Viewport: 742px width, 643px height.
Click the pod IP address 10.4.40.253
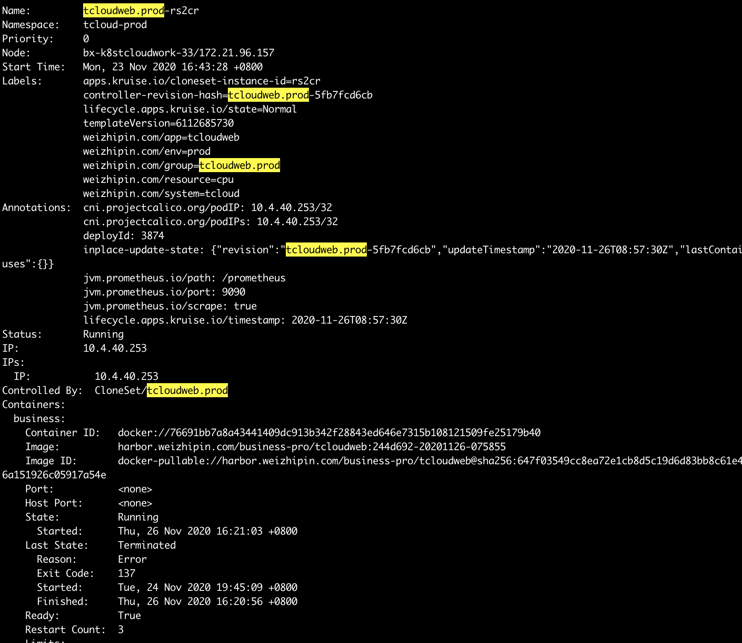point(115,348)
